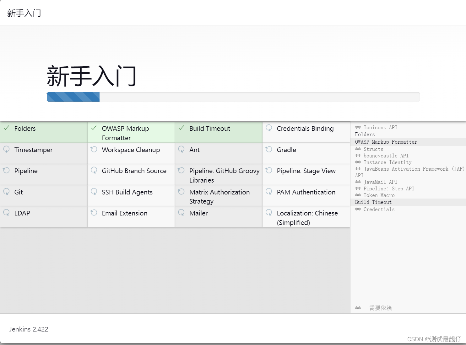Viewport: 466px width, 345px height.
Task: Click the refresh icon next to Pipeline plugin
Action: (x=6, y=170)
